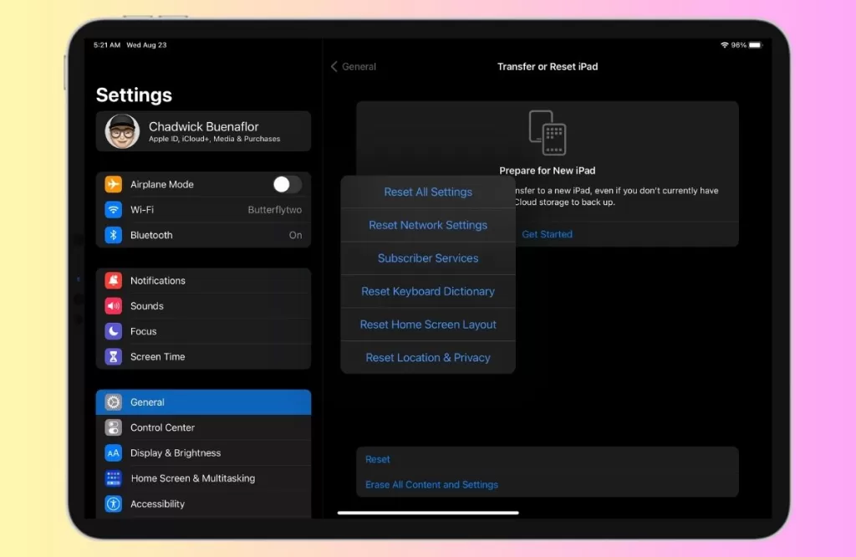Tap the Bluetooth label in sidebar
This screenshot has height=557, width=856.
[151, 235]
